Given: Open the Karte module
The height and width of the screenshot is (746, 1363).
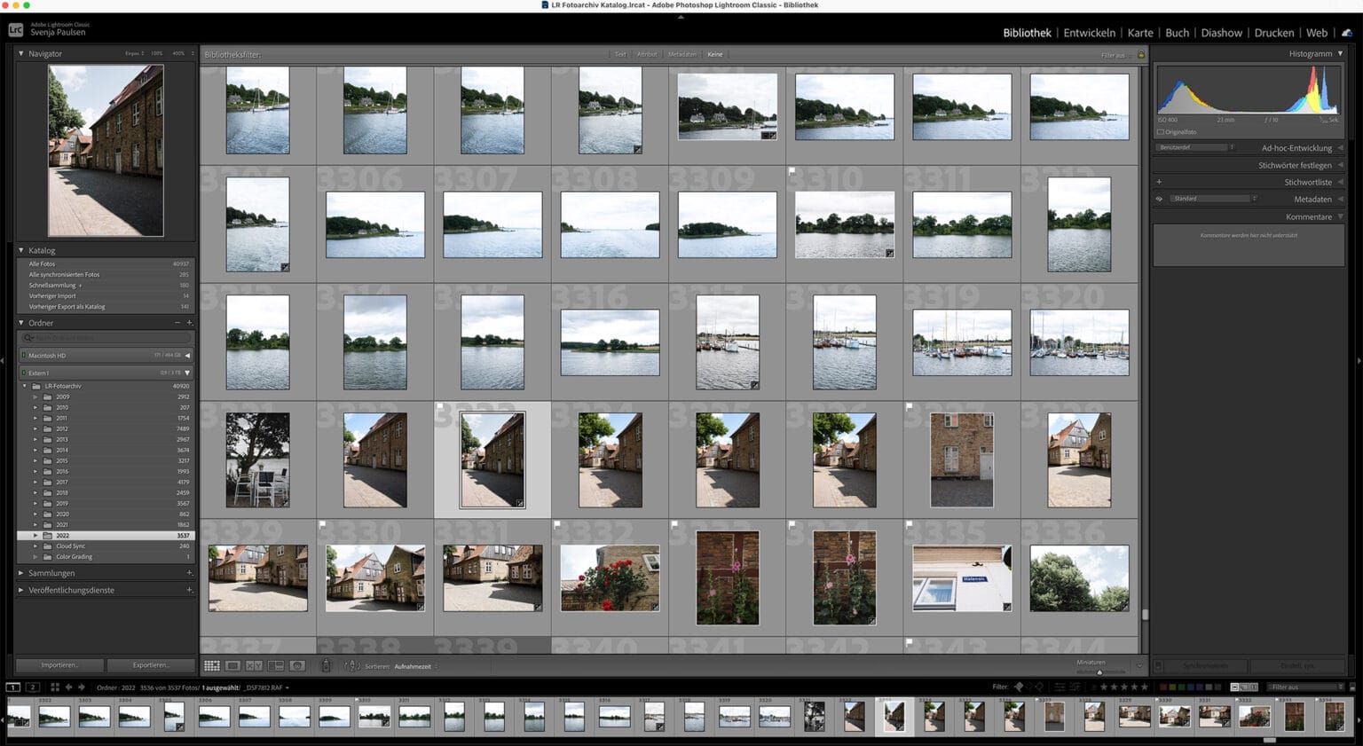Looking at the screenshot, I should 1140,33.
